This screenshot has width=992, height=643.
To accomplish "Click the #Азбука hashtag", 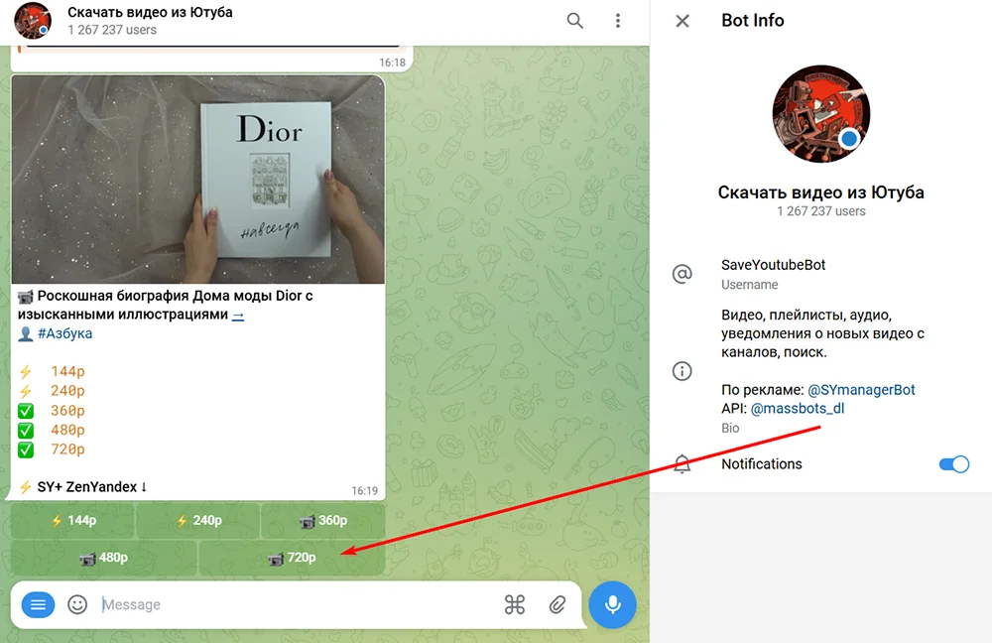I will 65,333.
